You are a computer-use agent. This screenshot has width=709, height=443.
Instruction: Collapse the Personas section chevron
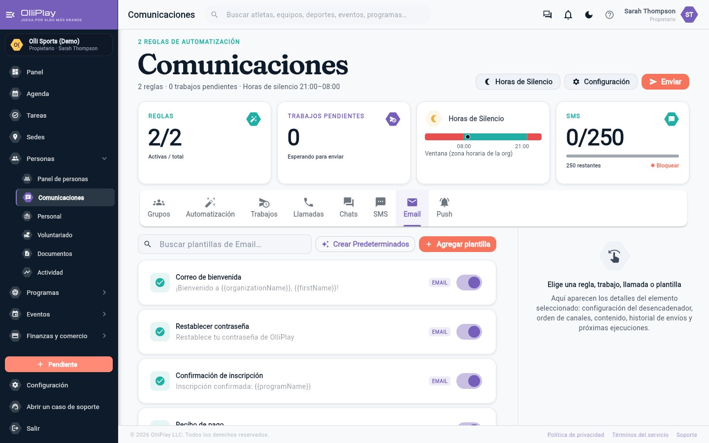(104, 158)
